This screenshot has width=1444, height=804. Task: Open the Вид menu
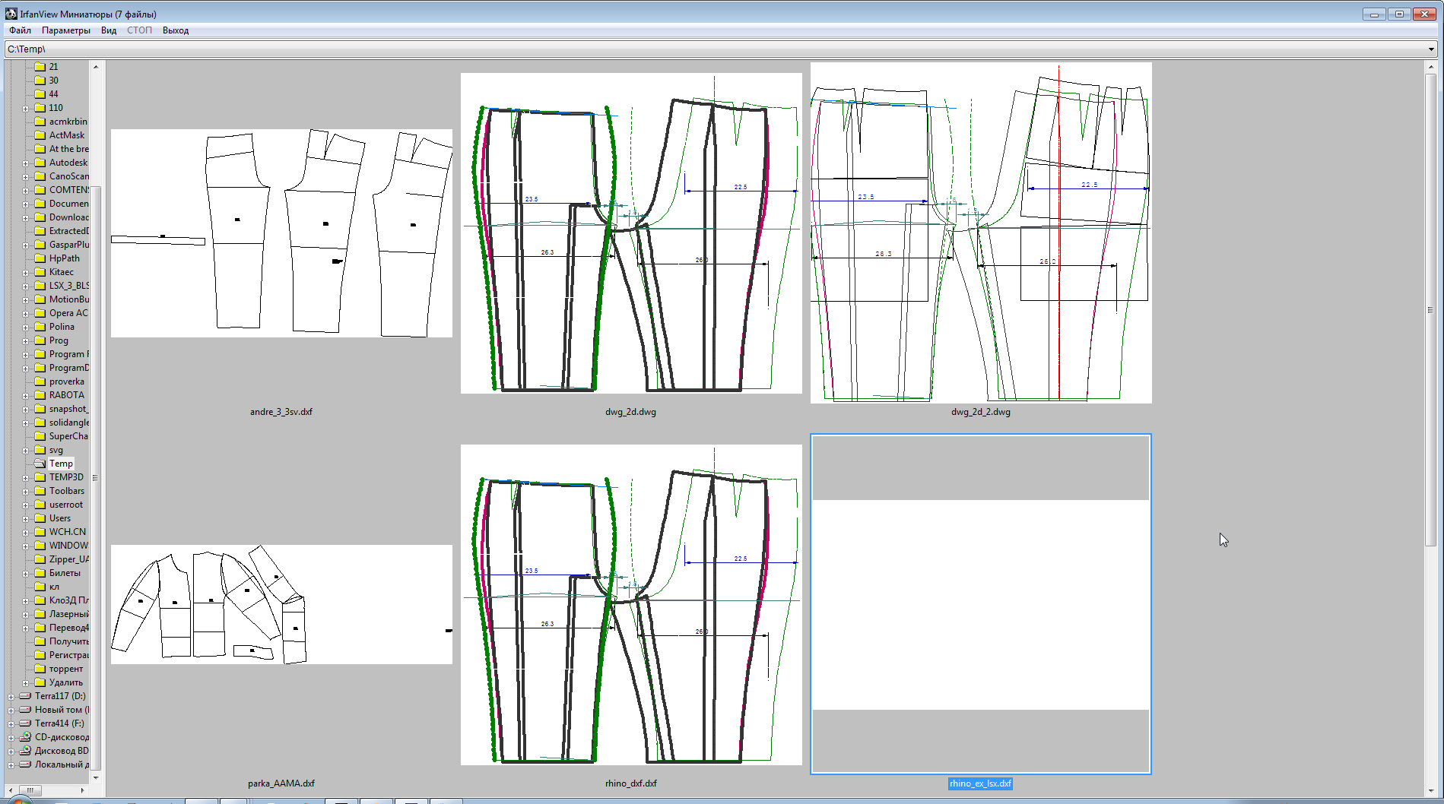[x=109, y=30]
